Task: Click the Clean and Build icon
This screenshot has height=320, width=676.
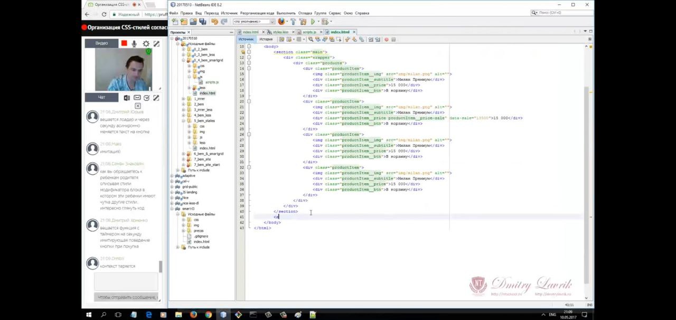Action: click(303, 22)
